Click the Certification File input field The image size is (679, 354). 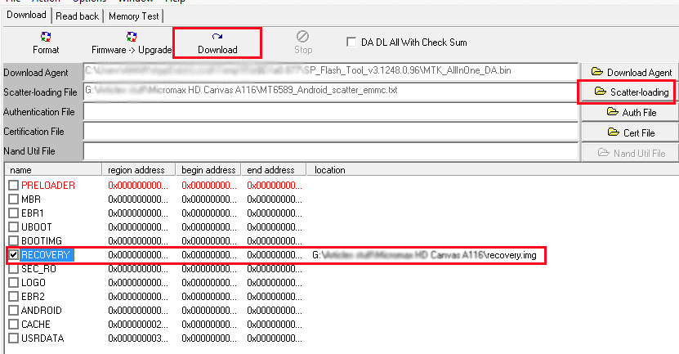331,132
